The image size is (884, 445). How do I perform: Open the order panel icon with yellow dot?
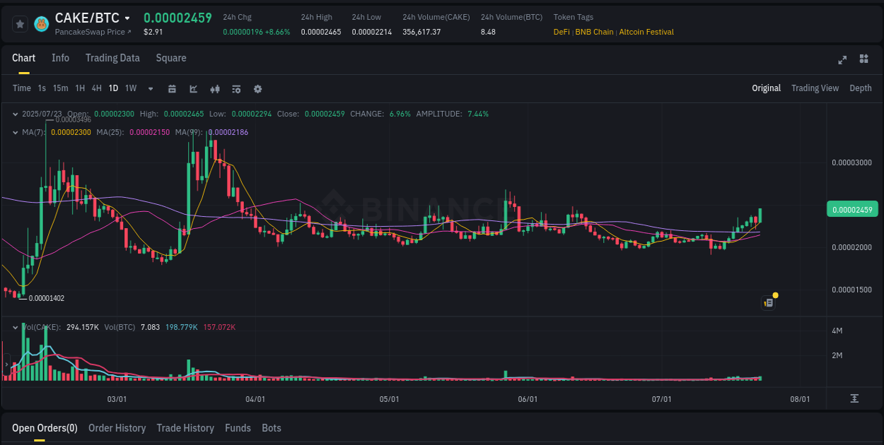click(x=769, y=302)
